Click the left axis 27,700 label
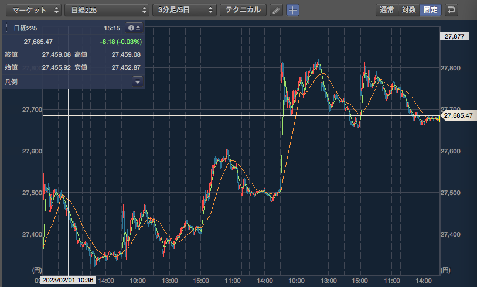Screen dimensions: 477x287 [x=32, y=110]
